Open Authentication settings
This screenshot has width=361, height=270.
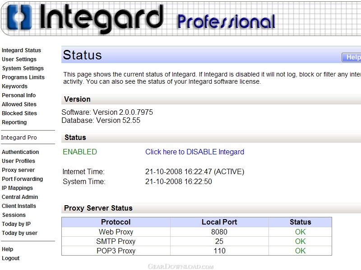click(20, 152)
